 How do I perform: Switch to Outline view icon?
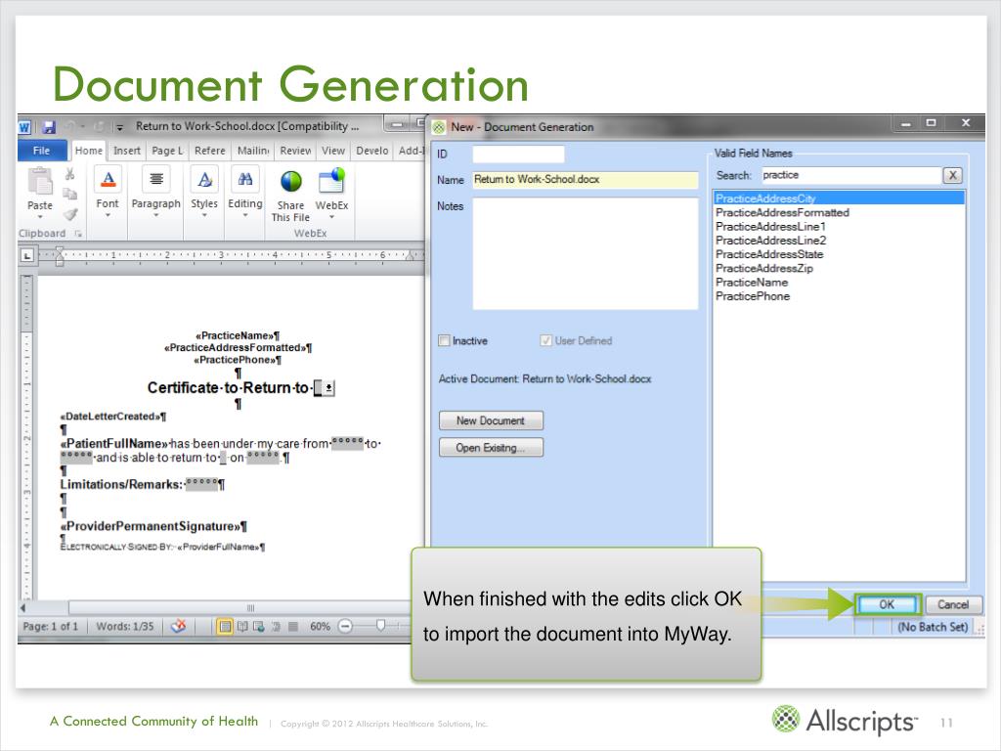(276, 627)
